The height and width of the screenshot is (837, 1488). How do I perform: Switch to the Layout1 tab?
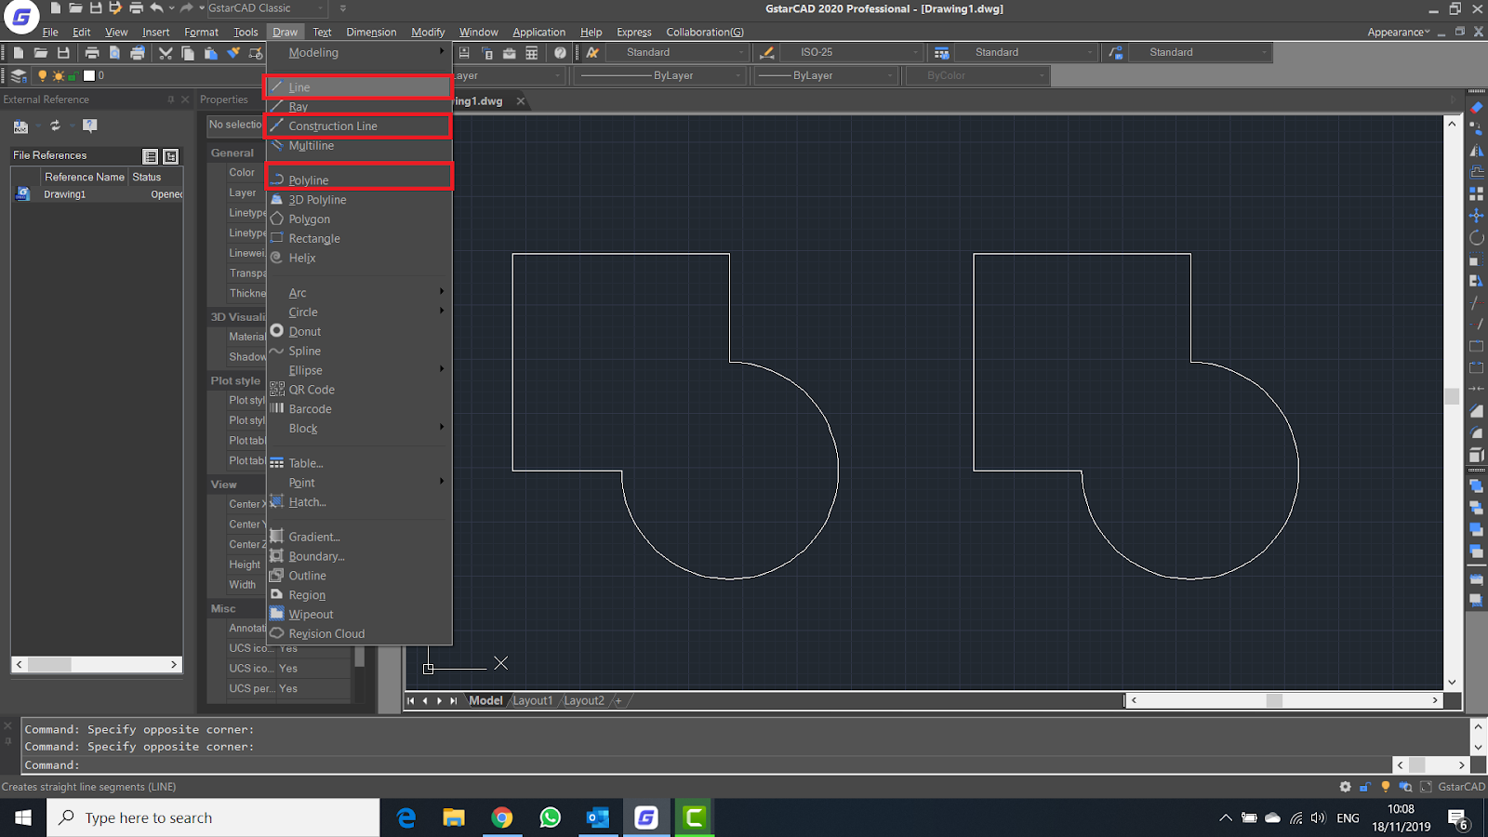tap(532, 700)
